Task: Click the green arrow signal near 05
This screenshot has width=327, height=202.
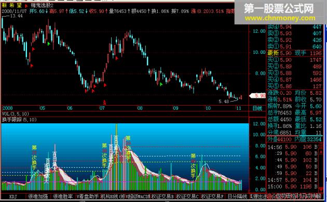Action: [49, 44]
